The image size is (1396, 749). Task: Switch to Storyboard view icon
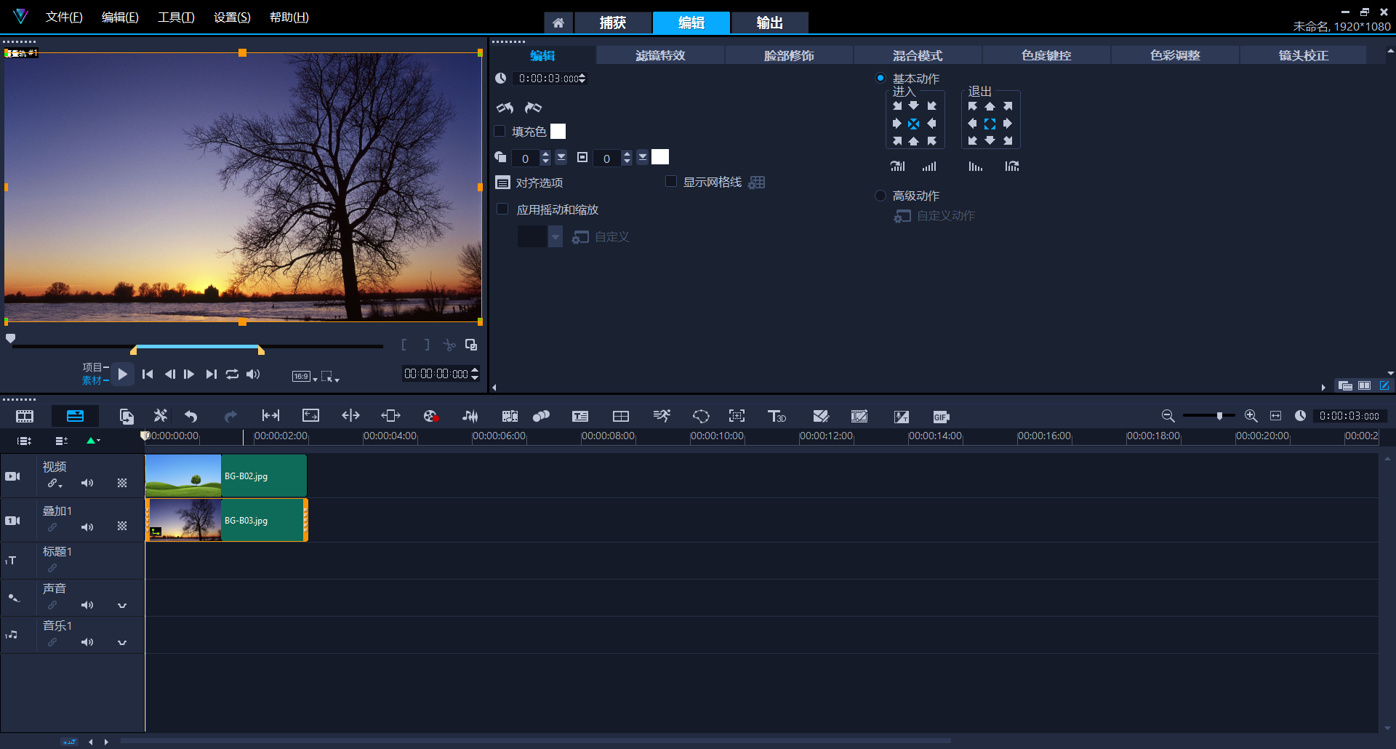(x=25, y=416)
